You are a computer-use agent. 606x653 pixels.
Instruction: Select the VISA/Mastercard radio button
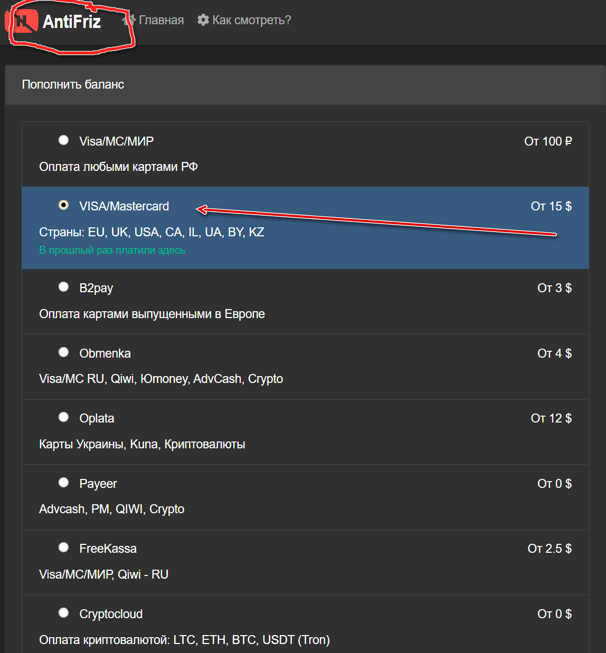click(x=63, y=205)
